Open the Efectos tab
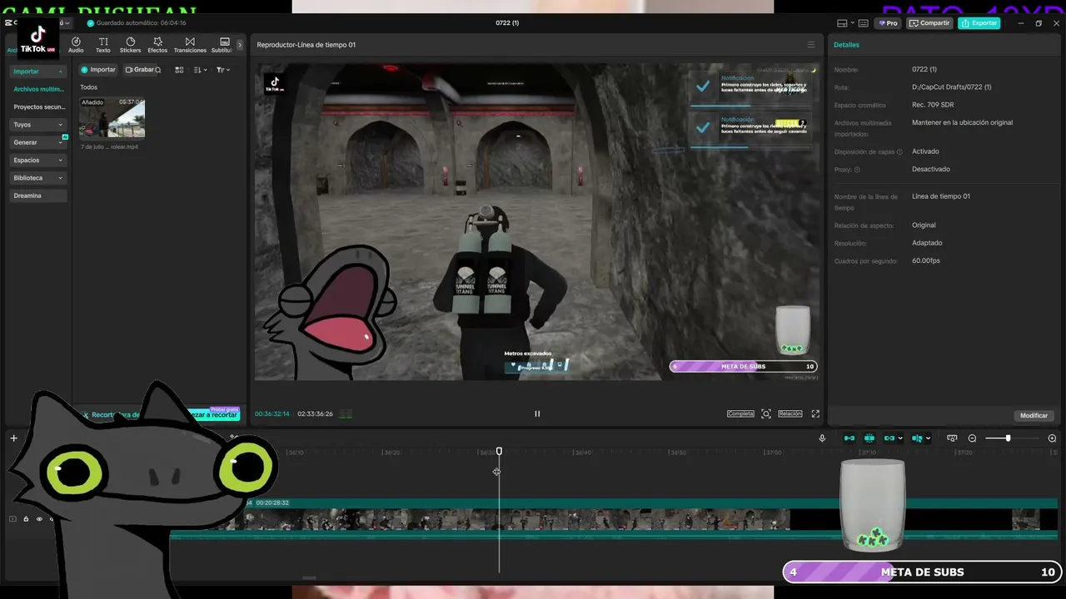This screenshot has width=1066, height=599. coord(157,45)
